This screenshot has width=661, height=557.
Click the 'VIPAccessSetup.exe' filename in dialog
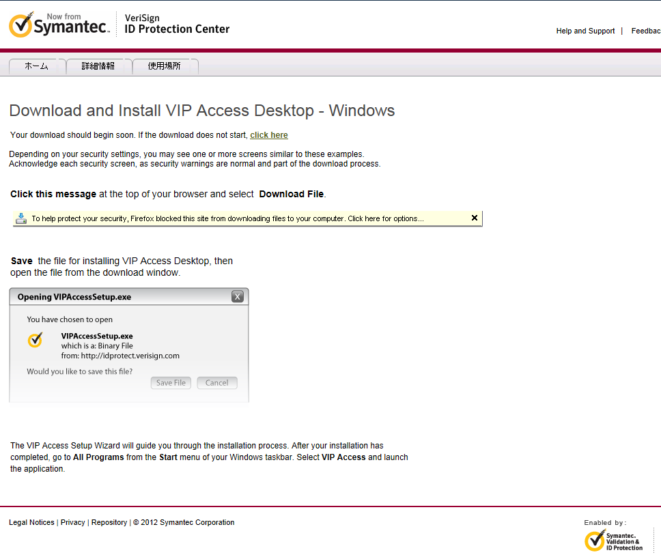pyautogui.click(x=97, y=336)
